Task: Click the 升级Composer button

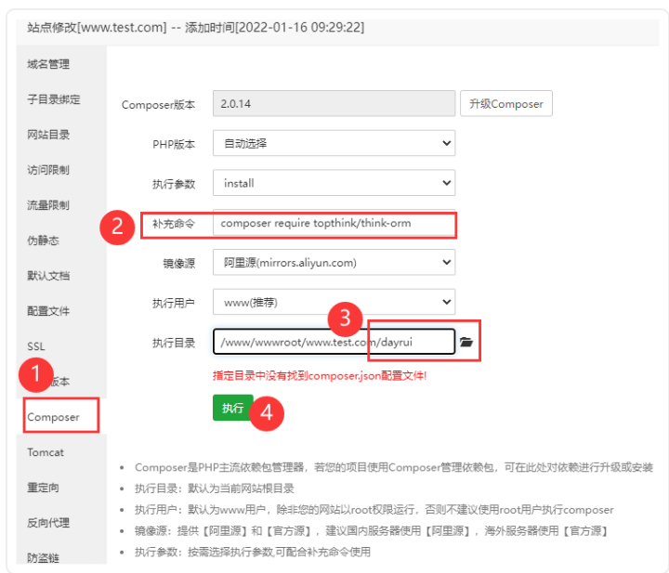Action: pos(506,104)
